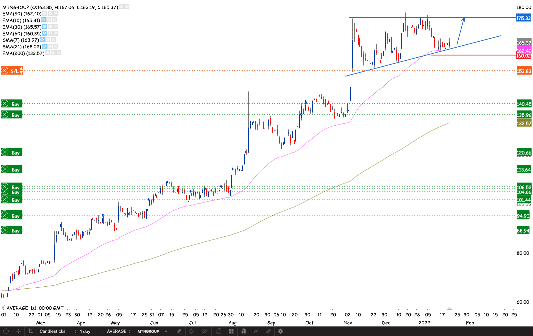Click the crosshair cursor tool

[x=18, y=331]
